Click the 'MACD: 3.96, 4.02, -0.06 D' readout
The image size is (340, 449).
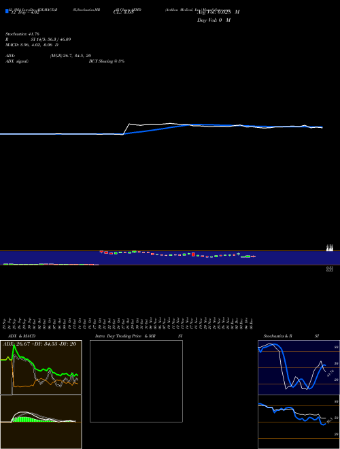[32, 45]
